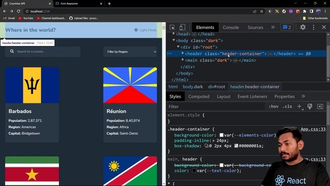Open the issues counter badge showing 2

click(x=287, y=27)
